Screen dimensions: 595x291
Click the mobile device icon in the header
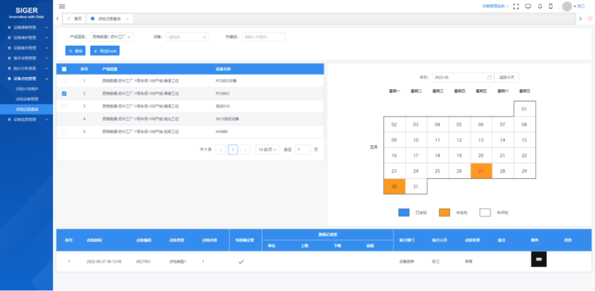tap(550, 6)
